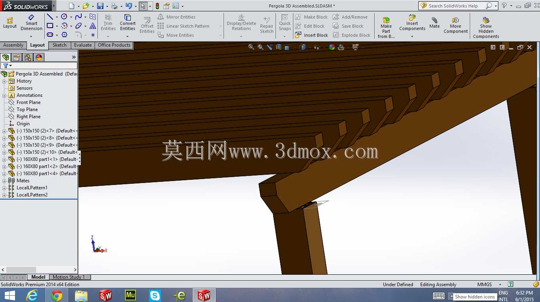
Task: Click Make Part from Block
Action: [x=386, y=27]
